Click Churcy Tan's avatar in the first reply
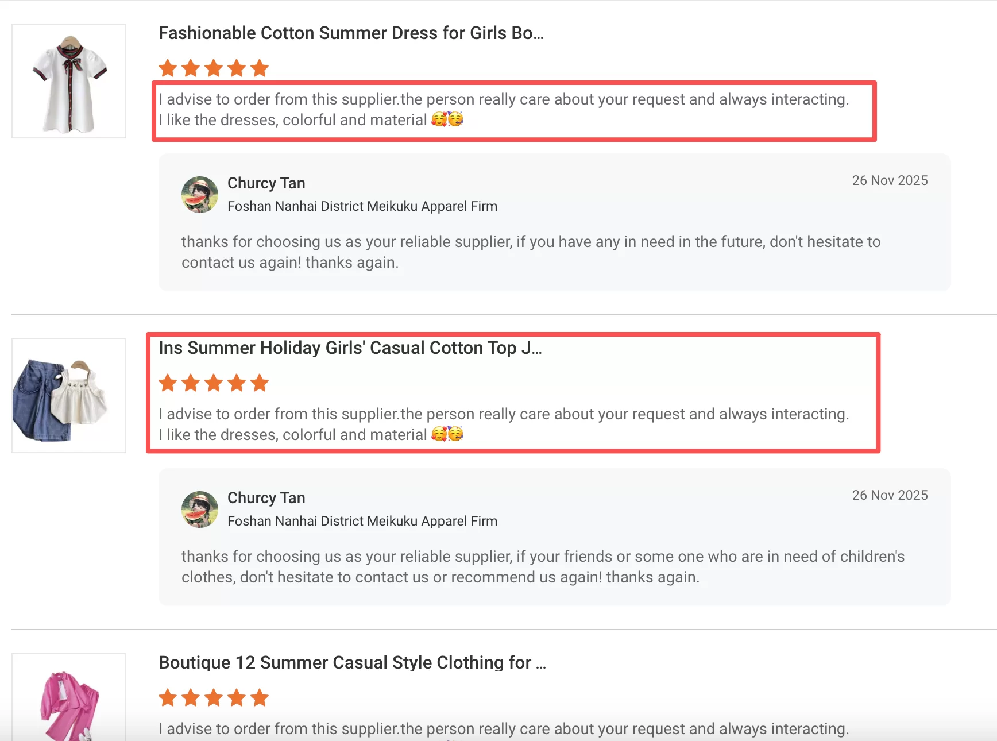 click(200, 195)
